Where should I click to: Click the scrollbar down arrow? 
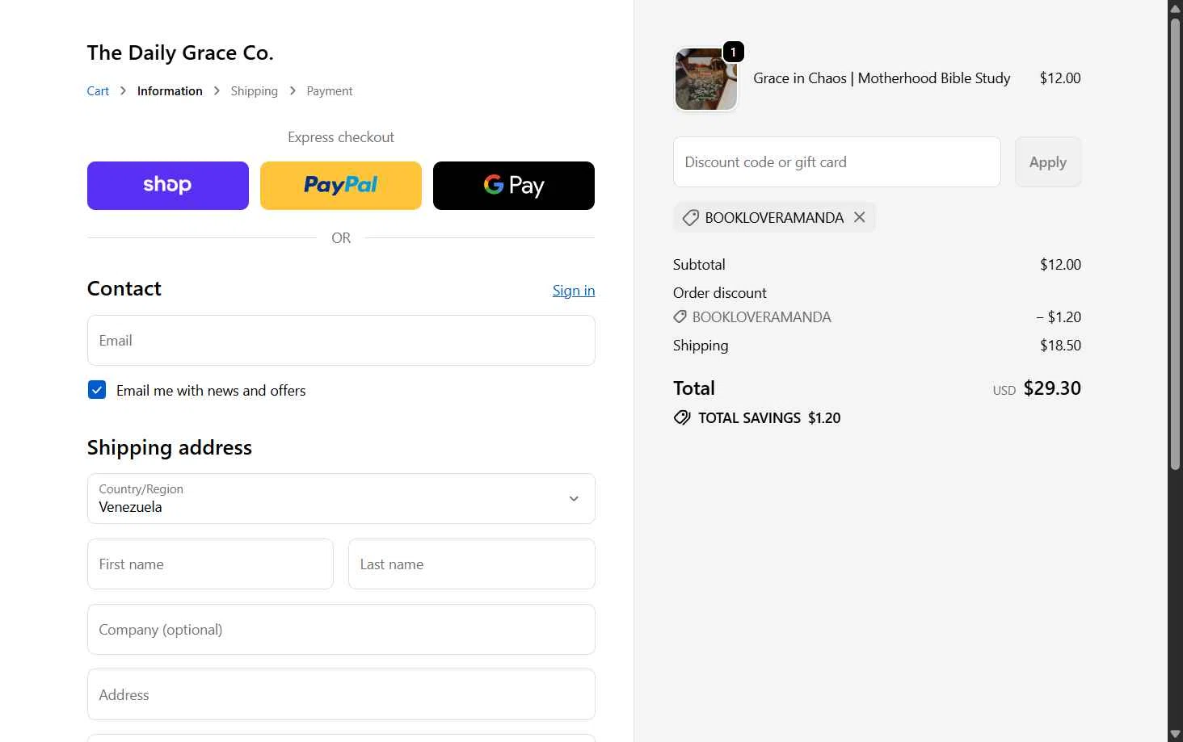tap(1175, 734)
